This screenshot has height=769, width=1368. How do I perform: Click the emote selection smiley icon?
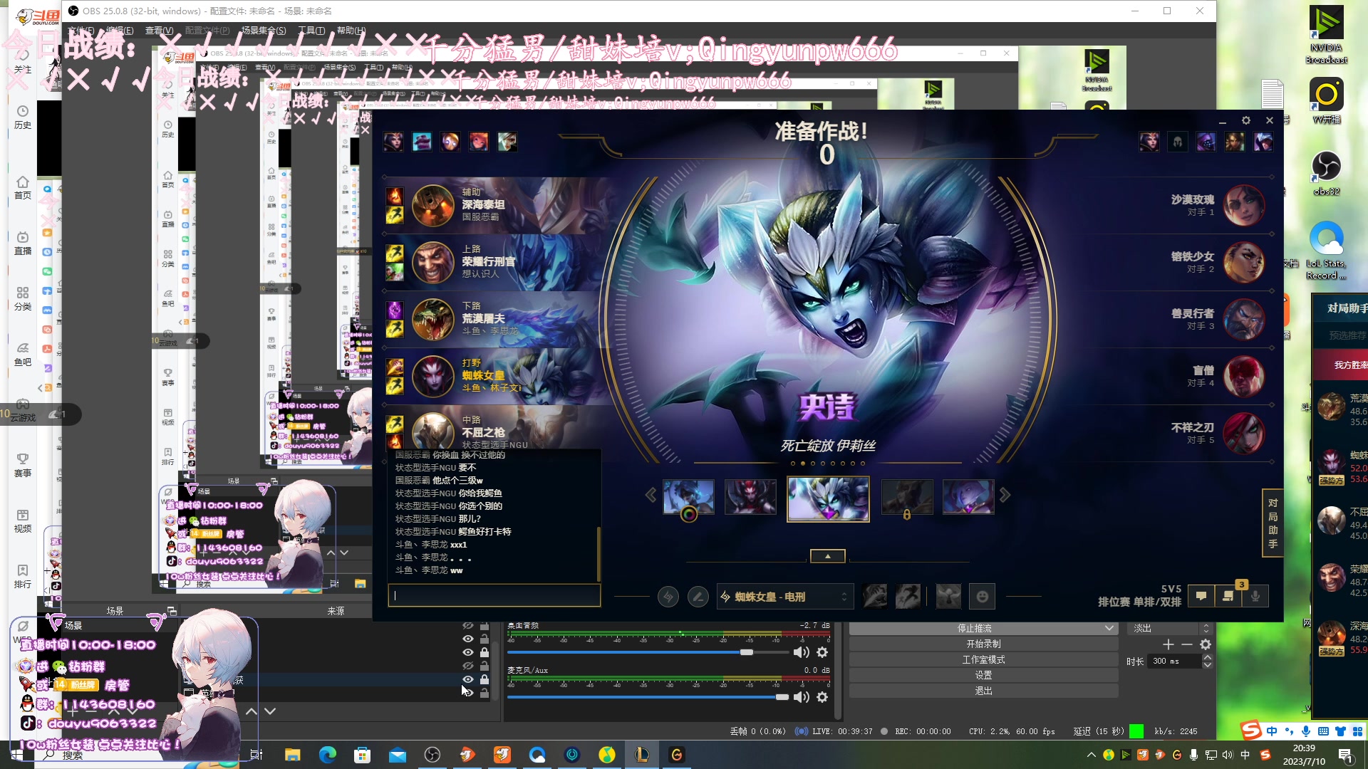(982, 597)
